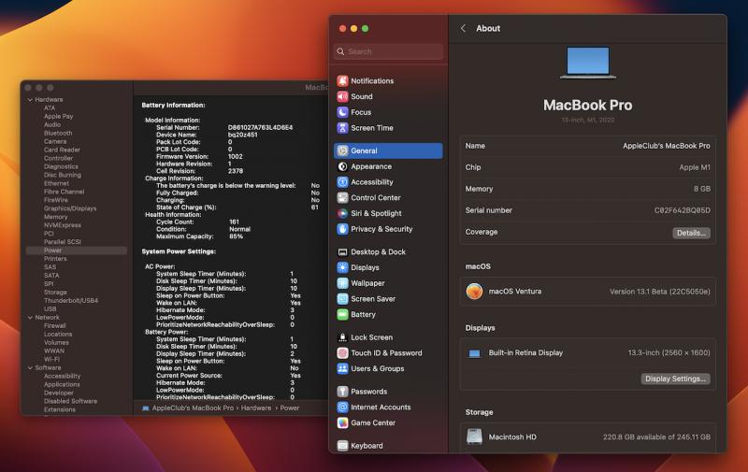The width and height of the screenshot is (748, 472).
Task: Click the Touch ID & Password fingerprint icon
Action: tap(342, 353)
